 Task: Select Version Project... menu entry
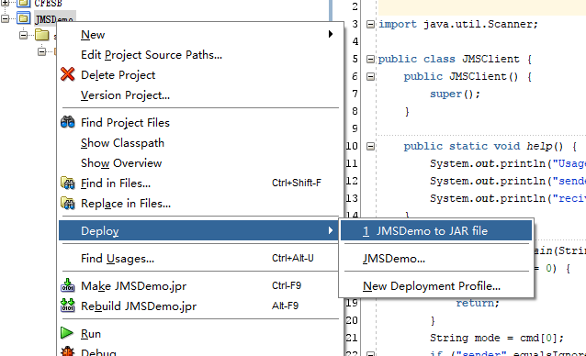click(x=201, y=95)
